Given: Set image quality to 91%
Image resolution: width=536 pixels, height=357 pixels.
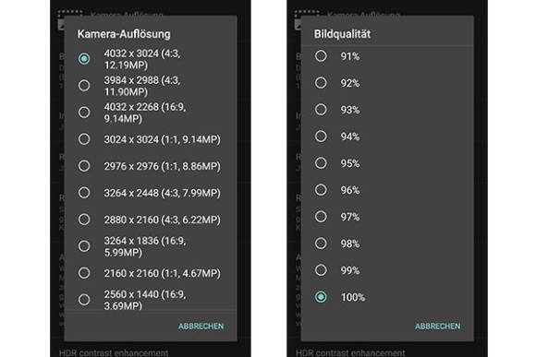Looking at the screenshot, I should coord(387,56).
